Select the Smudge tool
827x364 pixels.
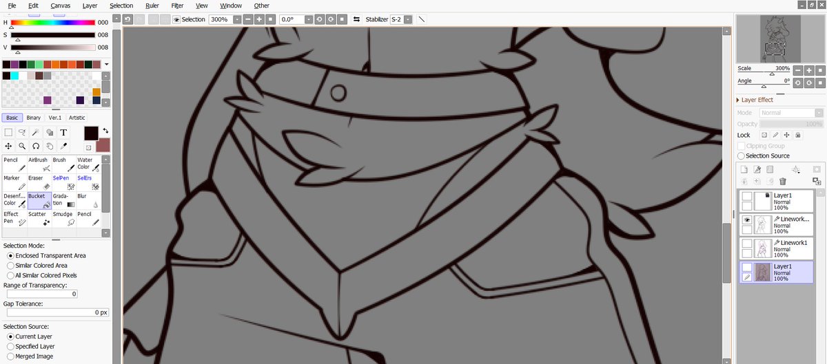point(64,218)
